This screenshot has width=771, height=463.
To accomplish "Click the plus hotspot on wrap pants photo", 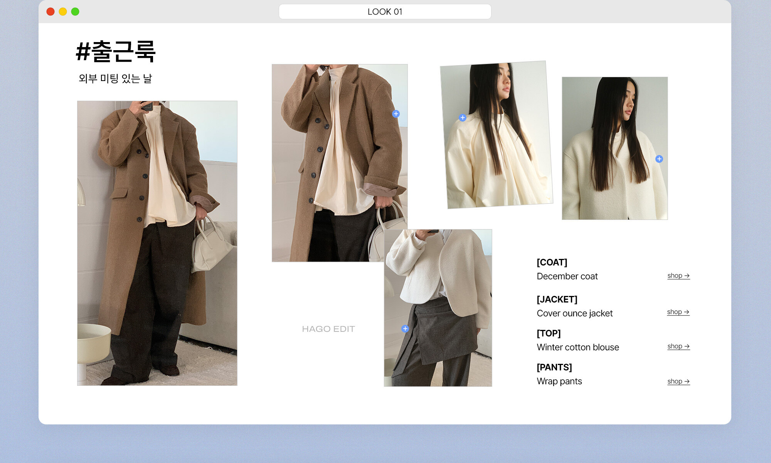I will click(405, 329).
